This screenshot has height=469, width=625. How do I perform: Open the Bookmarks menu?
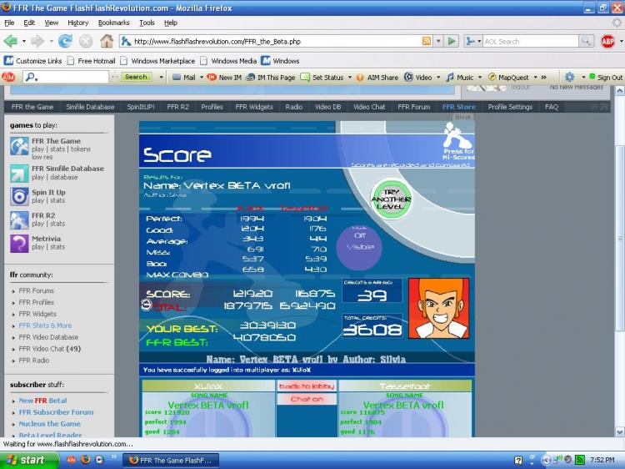coord(113,23)
